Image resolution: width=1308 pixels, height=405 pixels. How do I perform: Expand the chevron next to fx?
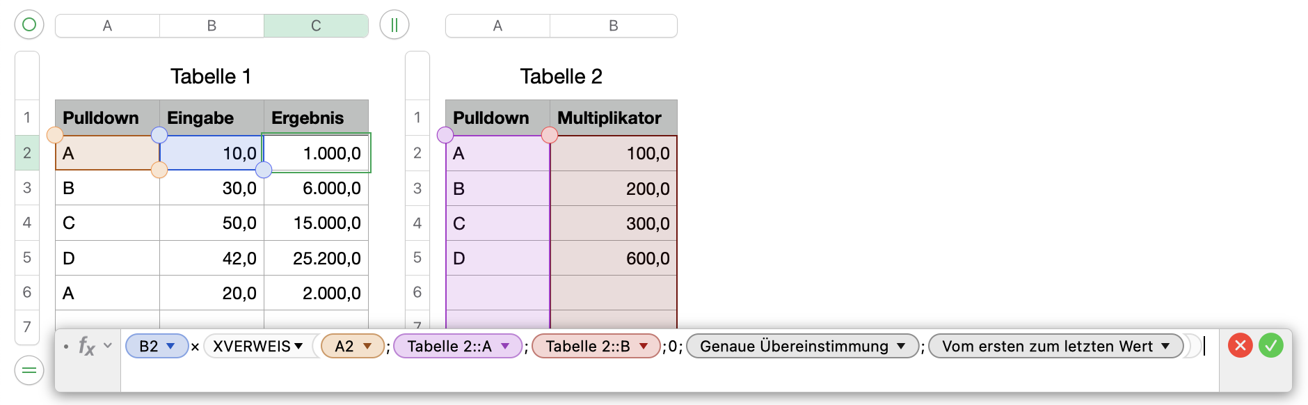point(108,345)
